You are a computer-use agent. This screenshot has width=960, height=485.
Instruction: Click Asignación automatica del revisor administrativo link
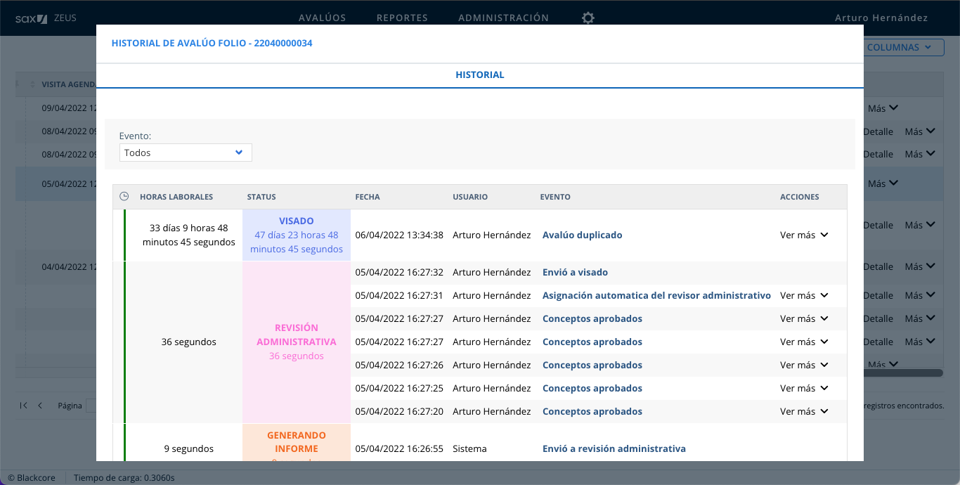click(x=656, y=295)
